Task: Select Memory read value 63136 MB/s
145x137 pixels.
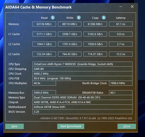Action: point(44,24)
